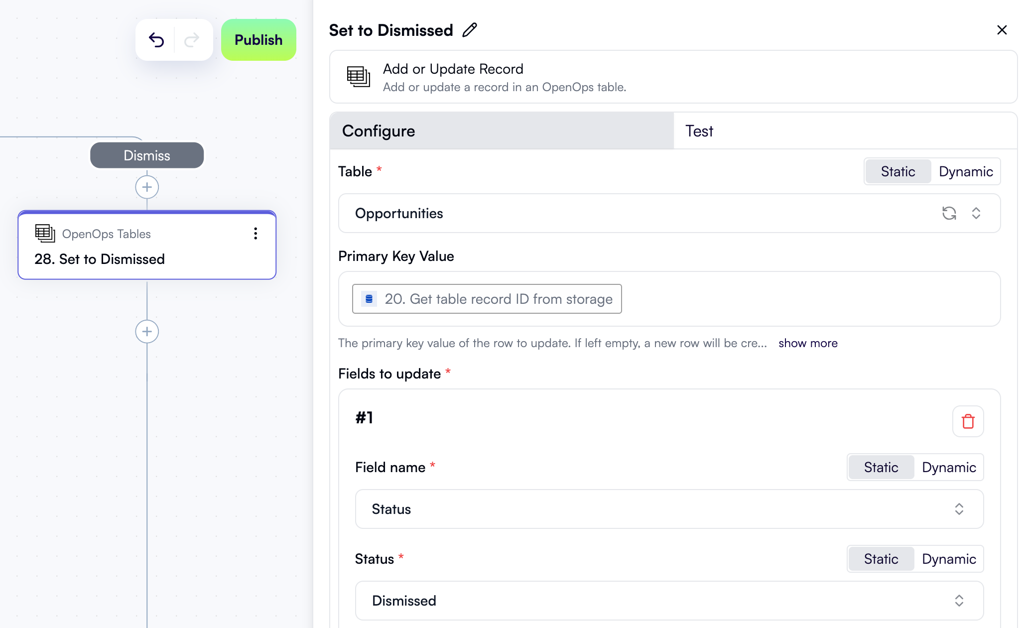The image size is (1024, 628).
Task: Click the plus icon below the Dismiss branch
Action: pos(147,187)
